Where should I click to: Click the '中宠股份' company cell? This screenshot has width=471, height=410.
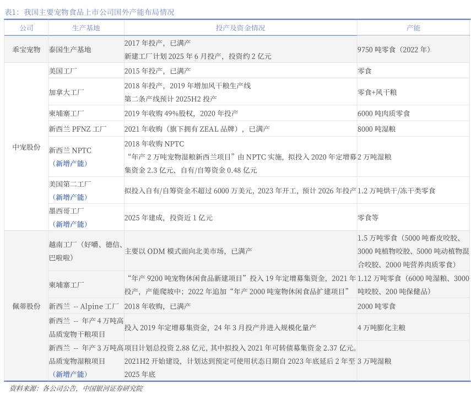coord(26,147)
